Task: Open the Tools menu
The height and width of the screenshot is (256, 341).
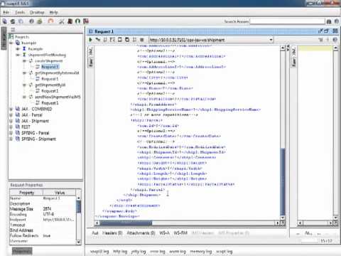Action: tap(20, 12)
